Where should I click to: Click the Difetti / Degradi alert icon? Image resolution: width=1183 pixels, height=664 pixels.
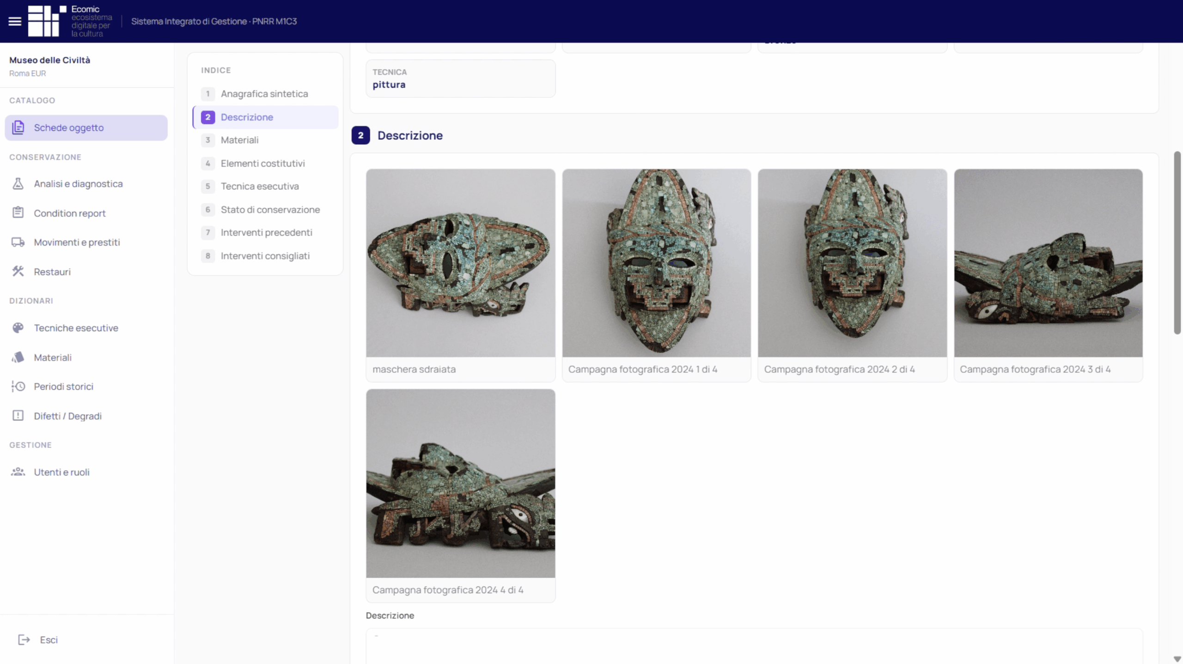click(x=18, y=416)
